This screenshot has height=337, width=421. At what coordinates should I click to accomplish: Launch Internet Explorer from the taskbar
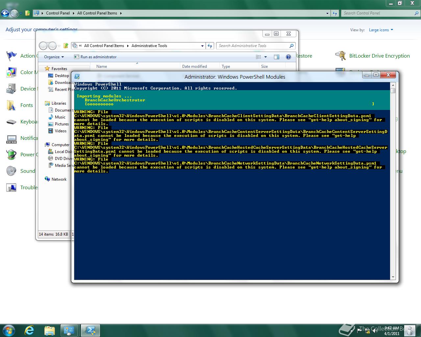coord(29,330)
